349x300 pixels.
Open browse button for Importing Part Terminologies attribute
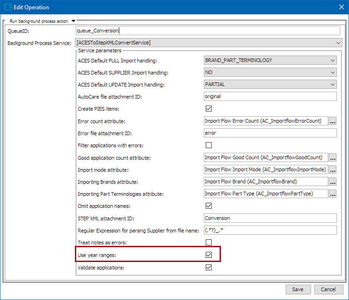pos(332,194)
